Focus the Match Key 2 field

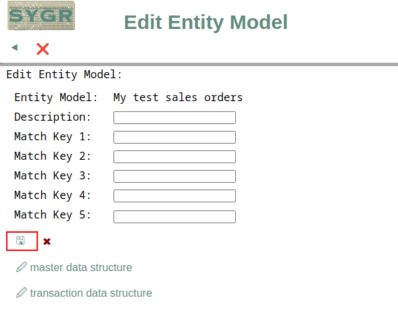point(174,156)
